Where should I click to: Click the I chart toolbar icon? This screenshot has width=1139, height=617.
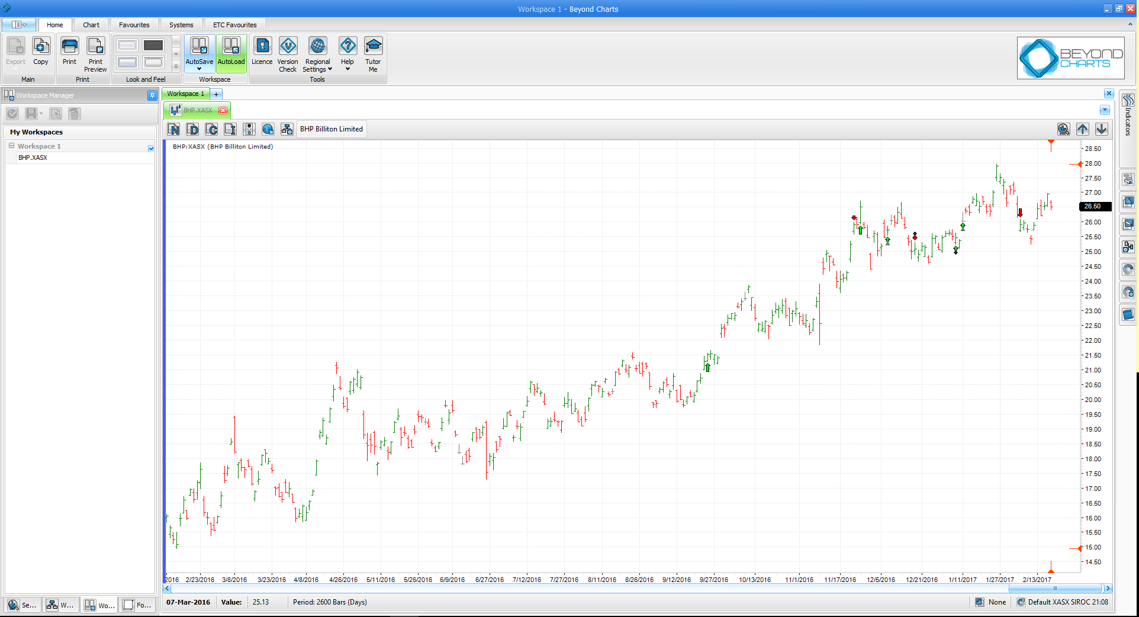click(230, 129)
